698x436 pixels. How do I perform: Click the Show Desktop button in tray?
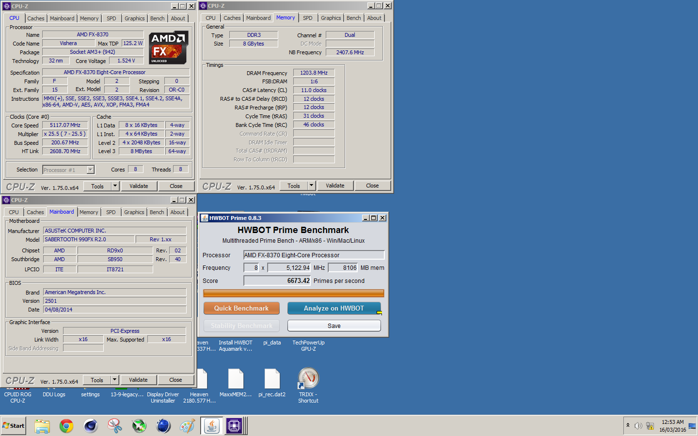click(x=692, y=426)
